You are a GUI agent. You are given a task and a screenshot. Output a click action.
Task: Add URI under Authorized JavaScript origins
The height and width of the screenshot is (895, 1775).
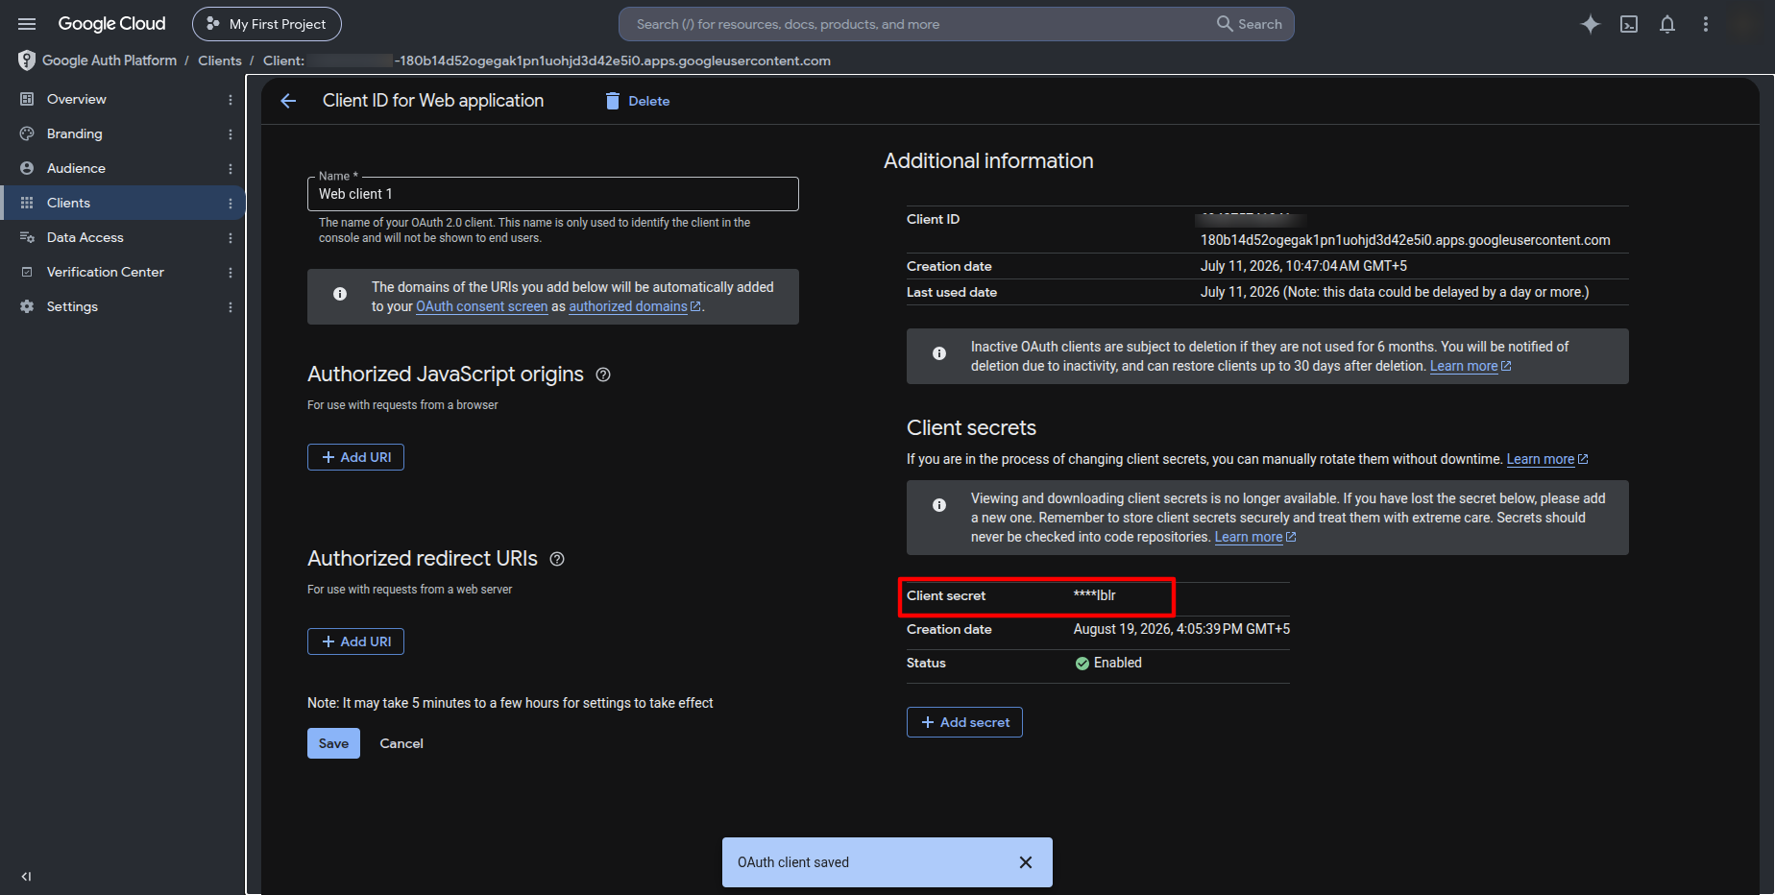355,457
